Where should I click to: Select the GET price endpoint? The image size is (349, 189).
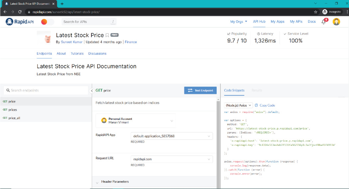pos(46,101)
